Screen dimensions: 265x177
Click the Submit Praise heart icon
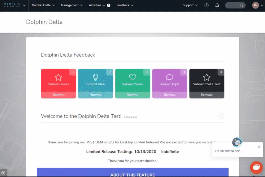[x=132, y=77]
